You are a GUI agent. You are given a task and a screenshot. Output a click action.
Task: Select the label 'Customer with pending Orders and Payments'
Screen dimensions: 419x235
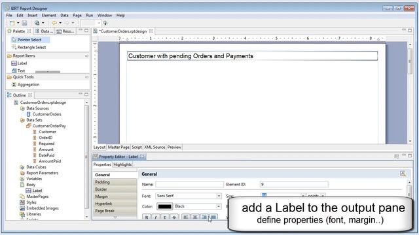252,56
